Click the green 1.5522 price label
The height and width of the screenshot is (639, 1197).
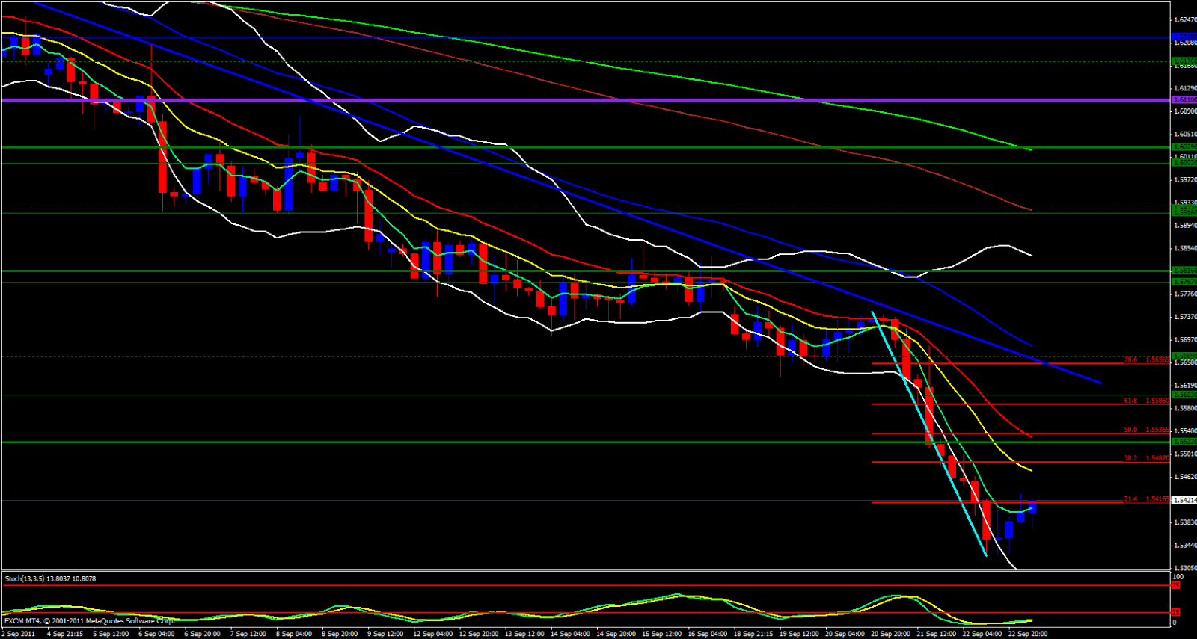[1183, 442]
